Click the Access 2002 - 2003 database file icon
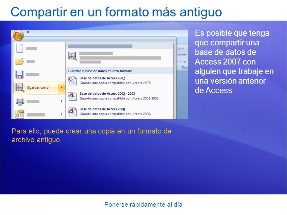The image size is (287, 215). (x=72, y=96)
